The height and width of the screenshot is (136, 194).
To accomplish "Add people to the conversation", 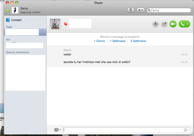I will [x=156, y=24].
